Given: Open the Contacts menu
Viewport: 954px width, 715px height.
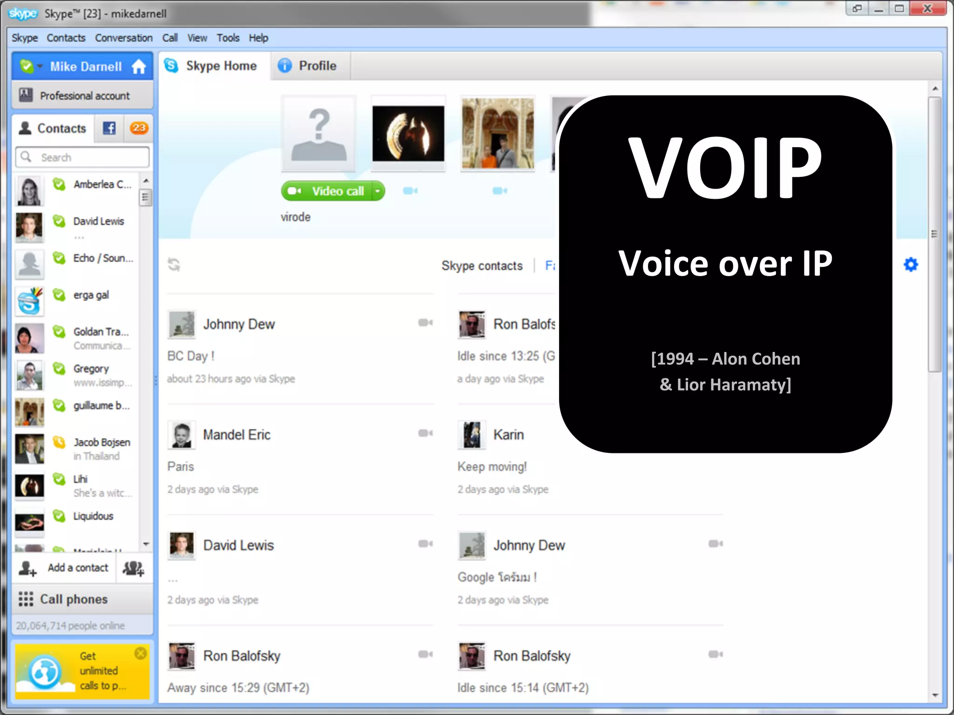Looking at the screenshot, I should (66, 38).
